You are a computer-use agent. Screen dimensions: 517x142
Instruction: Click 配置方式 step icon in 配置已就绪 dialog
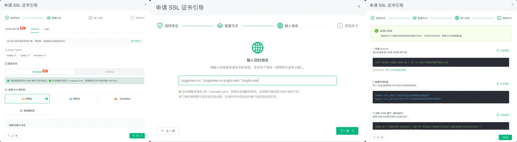pos(415,18)
